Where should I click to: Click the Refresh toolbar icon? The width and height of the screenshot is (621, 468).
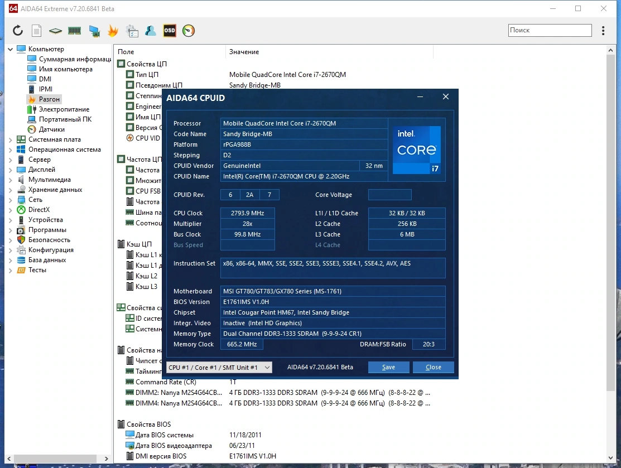pyautogui.click(x=18, y=31)
